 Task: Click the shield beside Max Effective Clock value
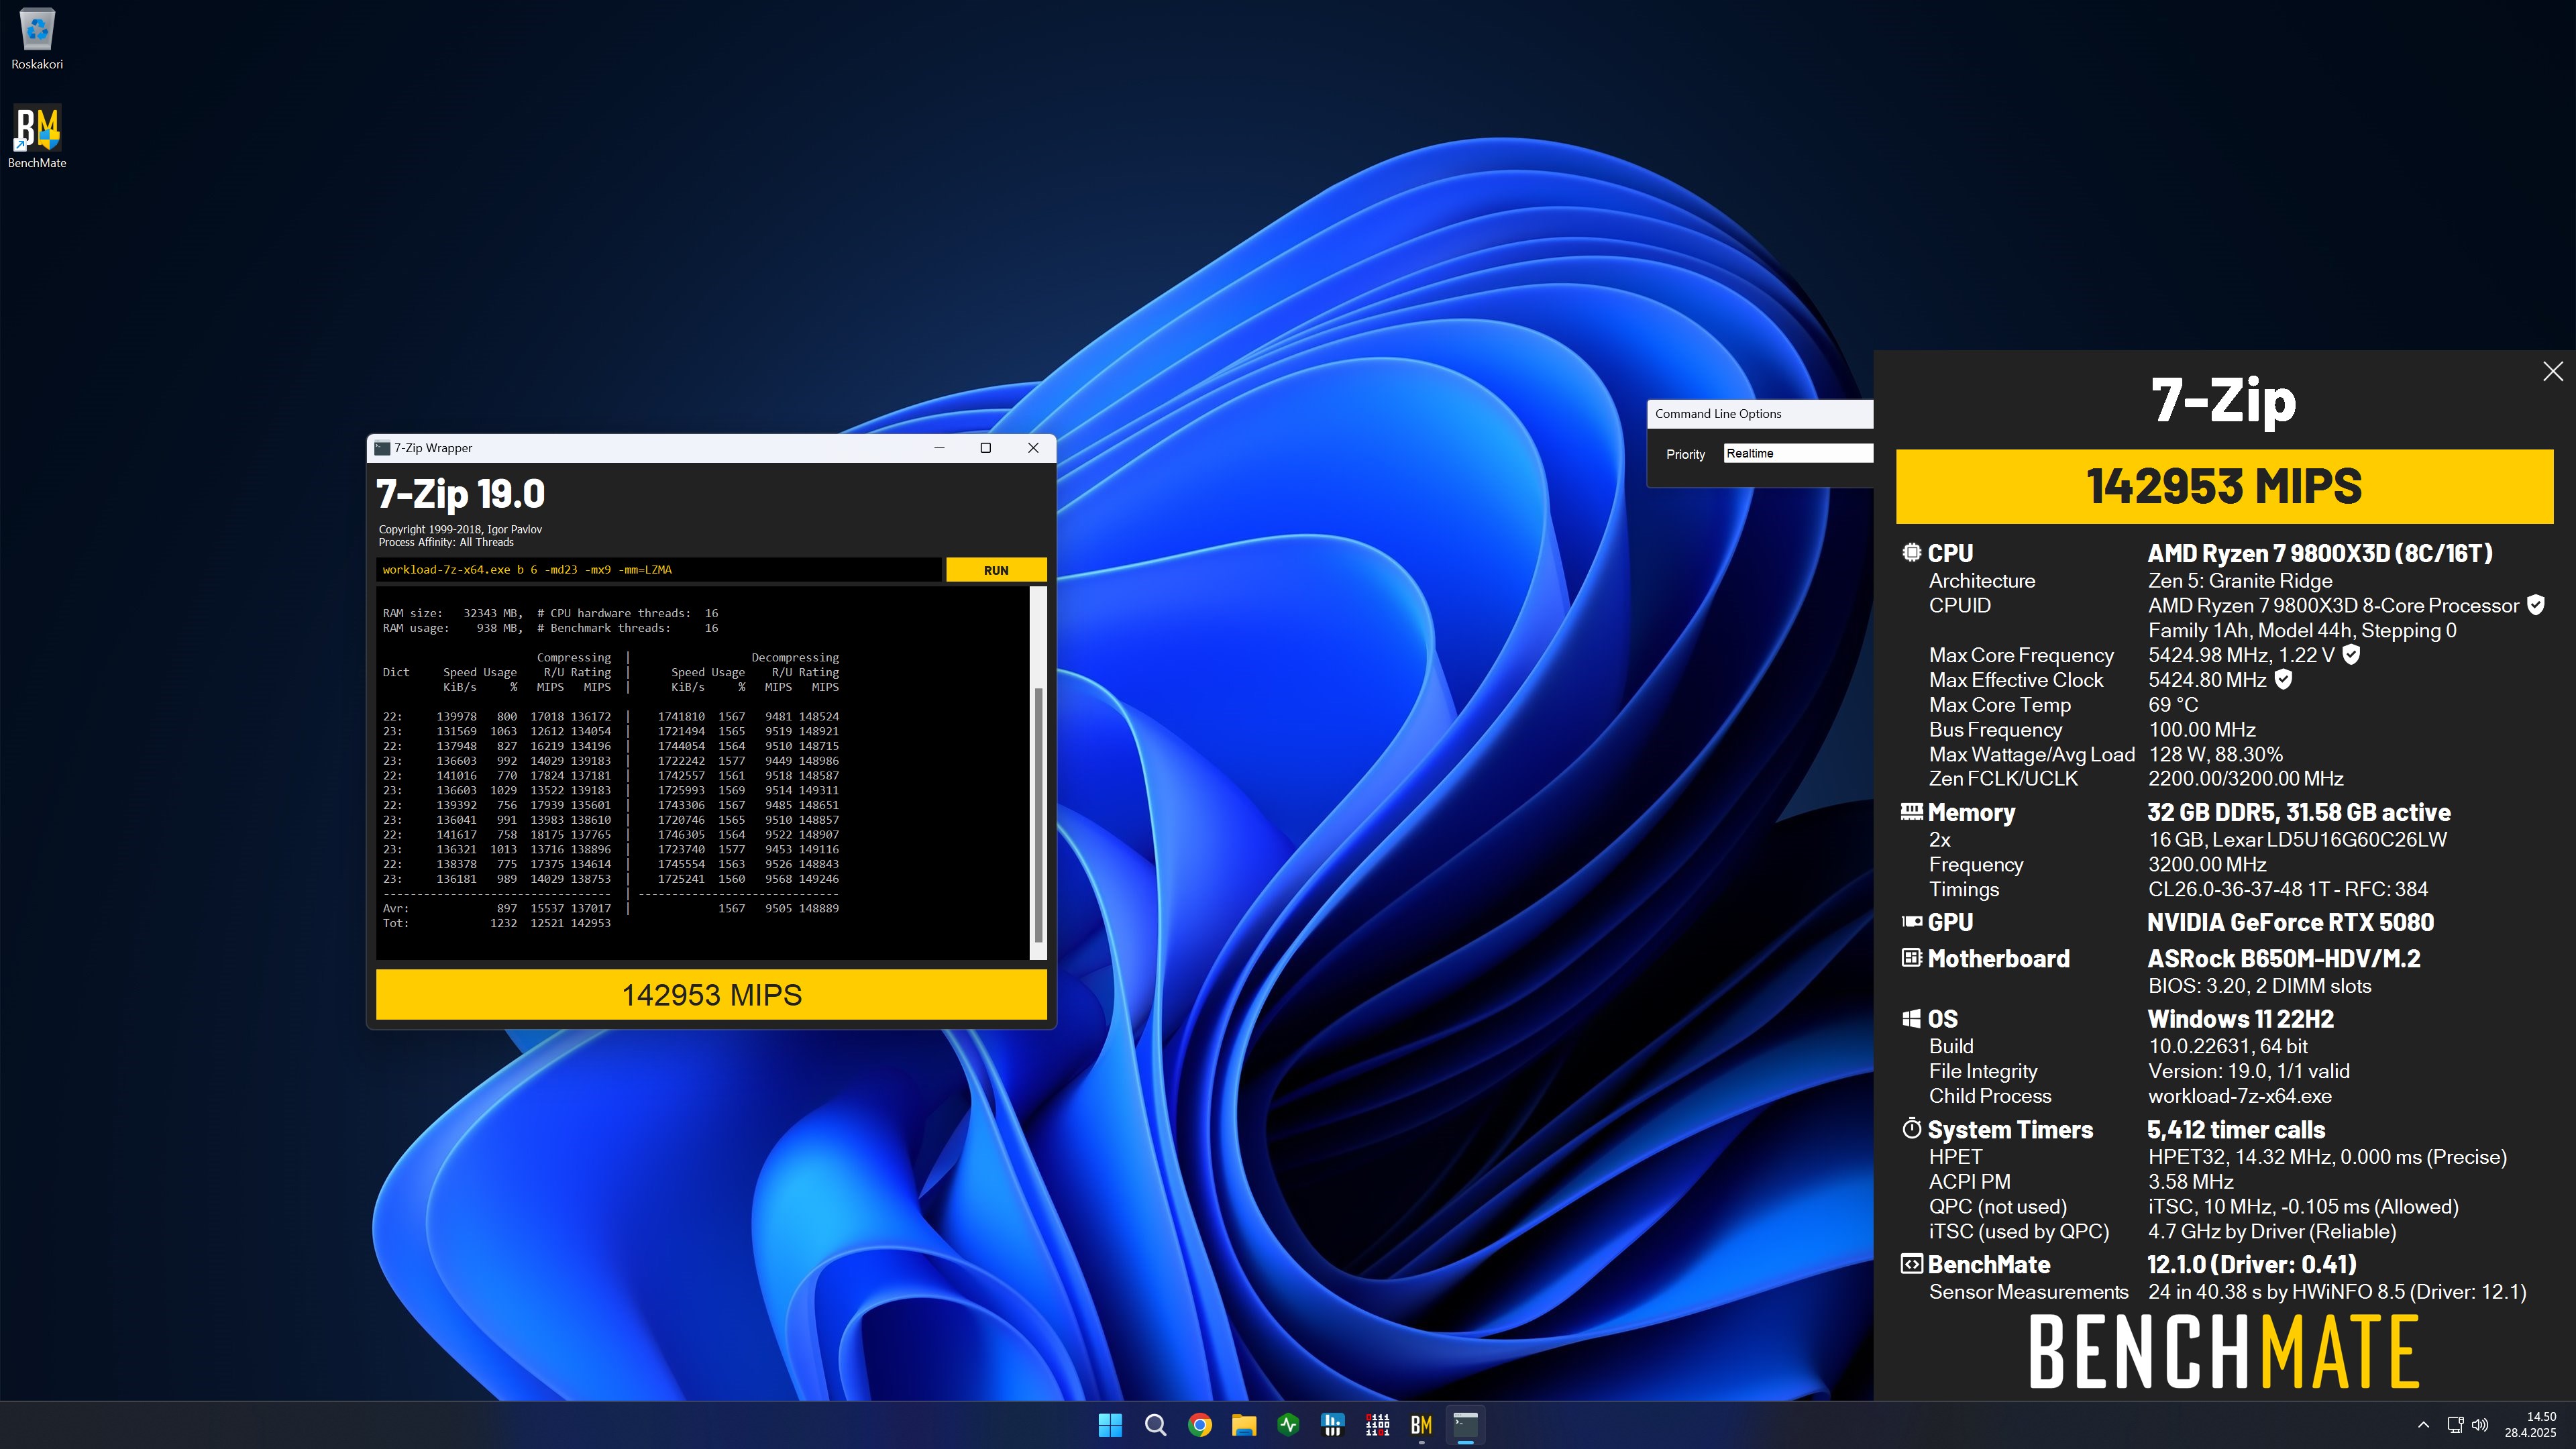(x=2283, y=680)
